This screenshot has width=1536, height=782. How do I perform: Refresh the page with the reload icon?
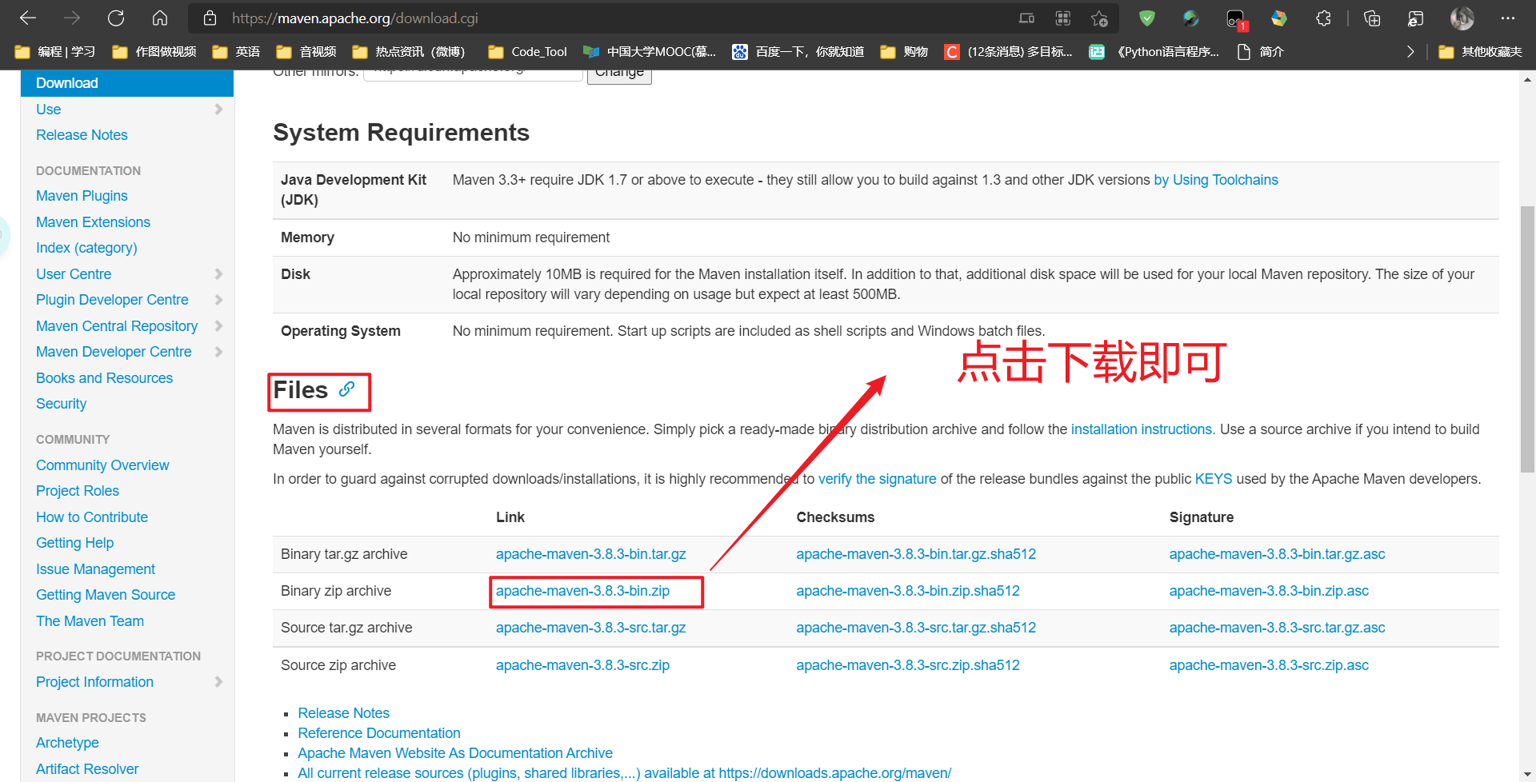(x=116, y=18)
